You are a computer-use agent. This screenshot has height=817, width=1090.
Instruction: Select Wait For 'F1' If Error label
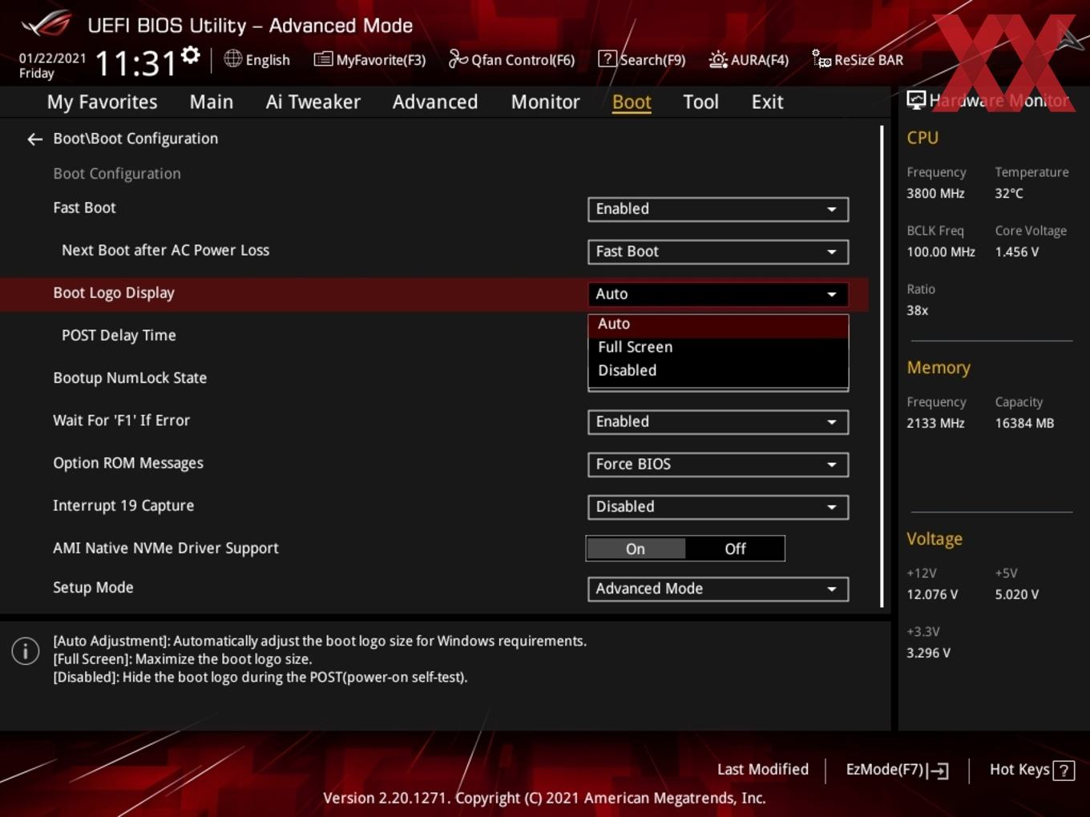122,421
